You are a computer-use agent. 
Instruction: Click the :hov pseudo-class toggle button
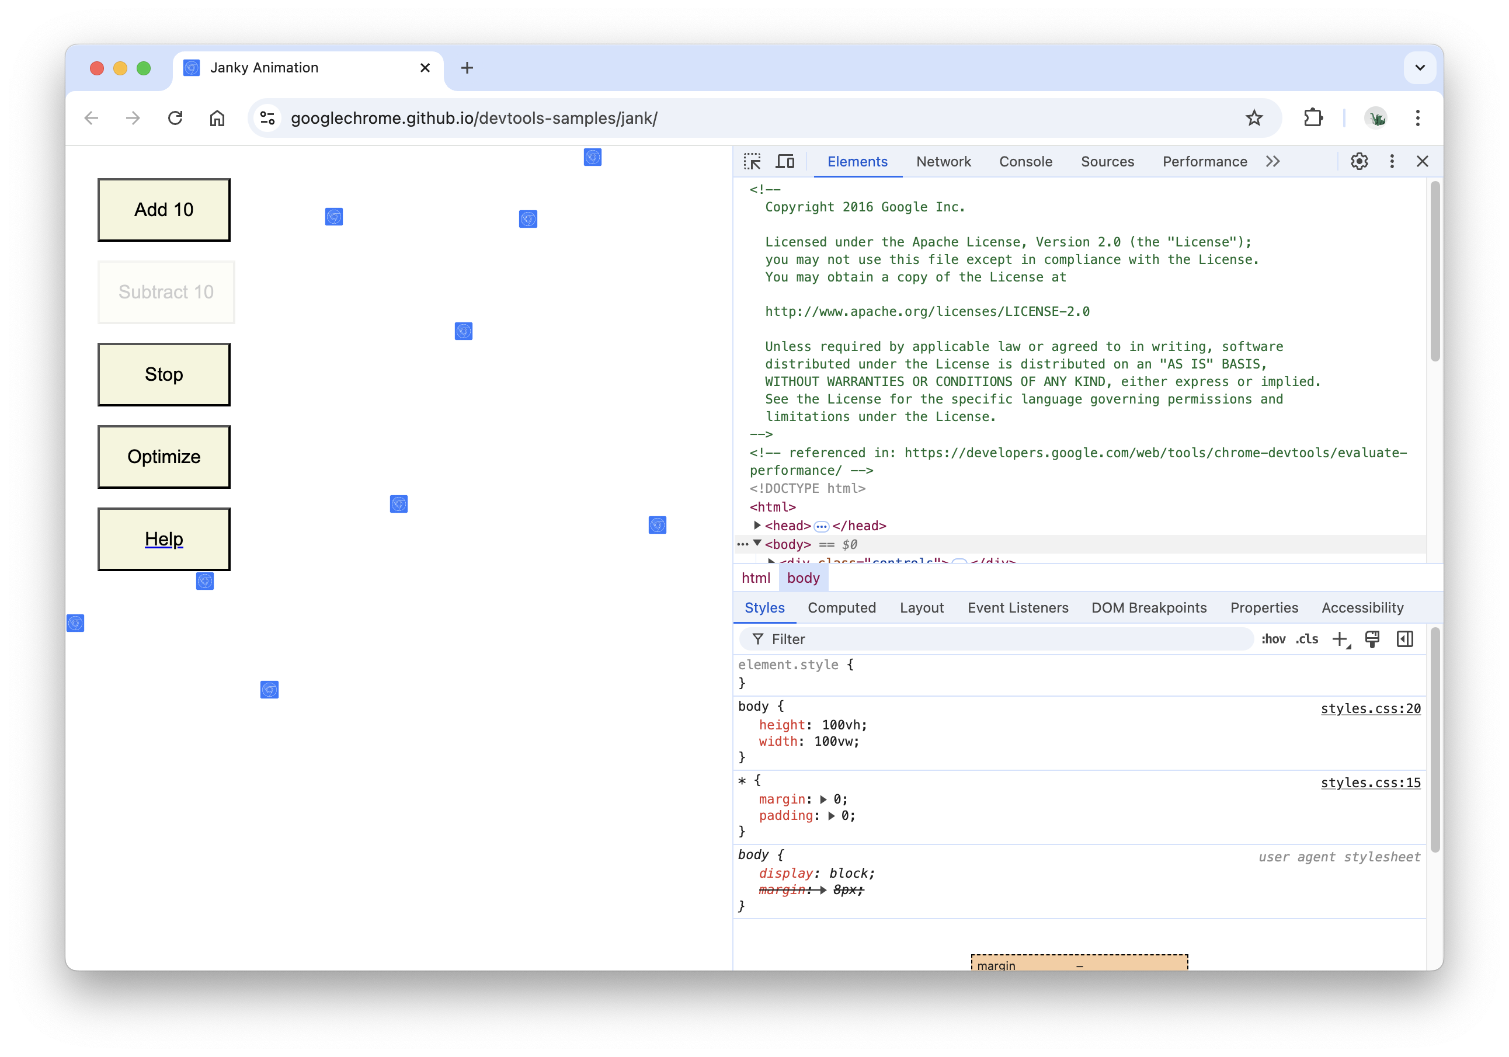tap(1271, 639)
